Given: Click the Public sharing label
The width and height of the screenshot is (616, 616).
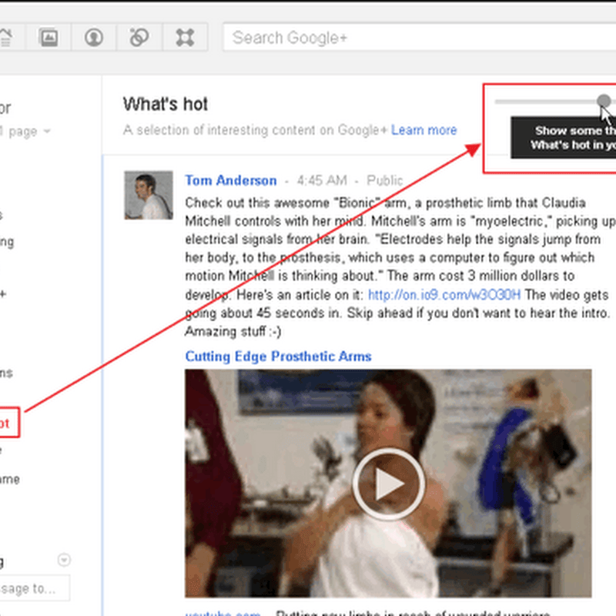Looking at the screenshot, I should point(384,180).
